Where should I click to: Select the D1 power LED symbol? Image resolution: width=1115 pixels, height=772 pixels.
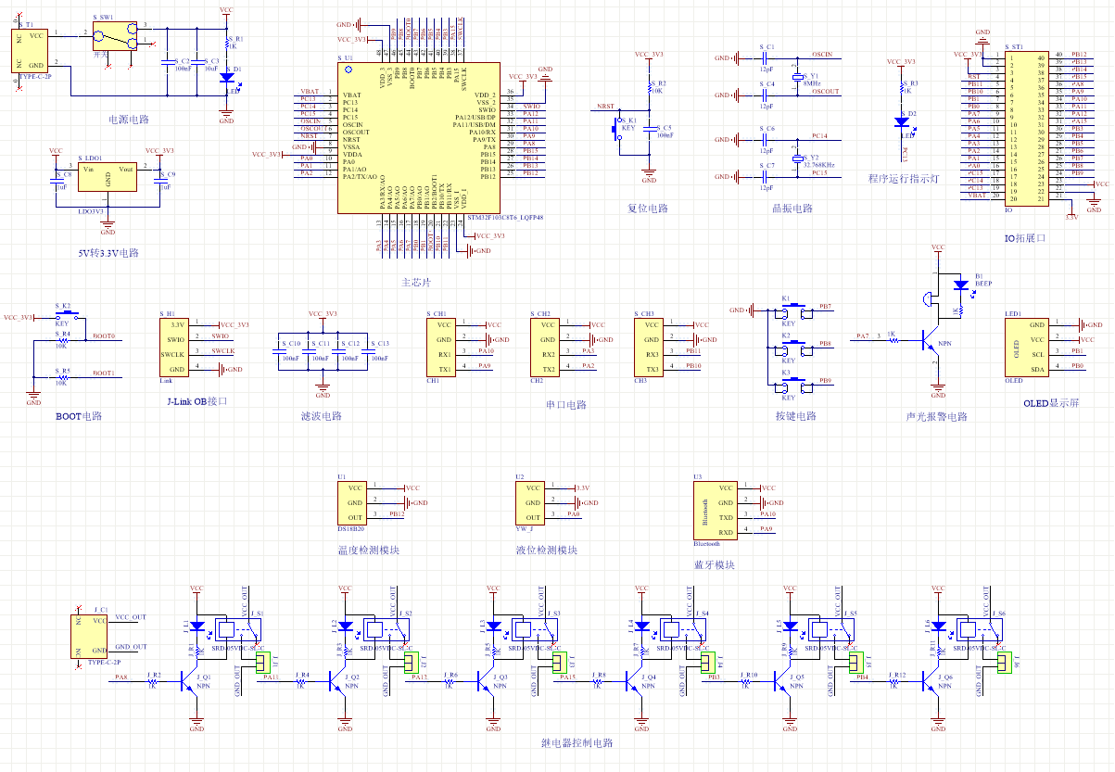tap(226, 79)
